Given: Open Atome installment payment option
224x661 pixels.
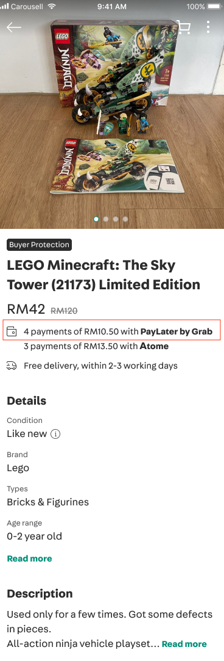Looking at the screenshot, I should pyautogui.click(x=96, y=347).
